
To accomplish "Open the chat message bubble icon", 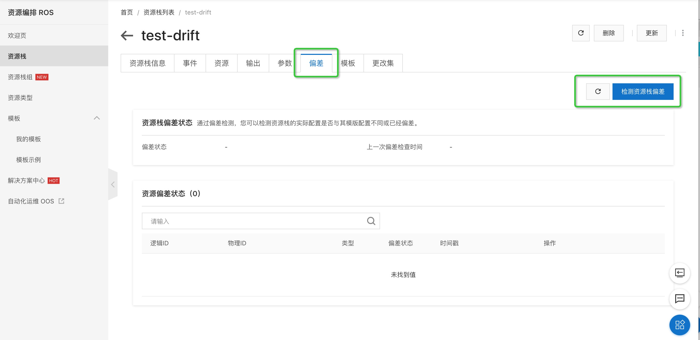I will click(x=680, y=299).
